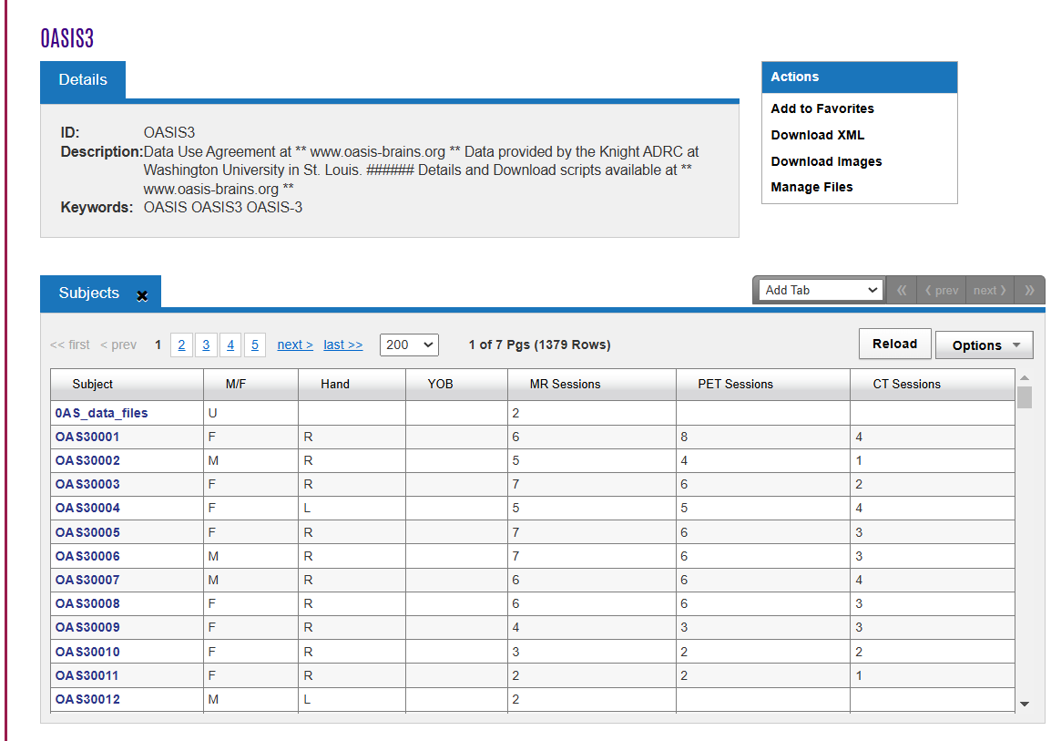1051x741 pixels.
Task: Go to page 4 of subjects
Action: tap(230, 345)
